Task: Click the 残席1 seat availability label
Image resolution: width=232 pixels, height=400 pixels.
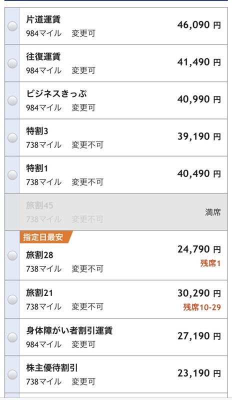Action: click(x=210, y=263)
